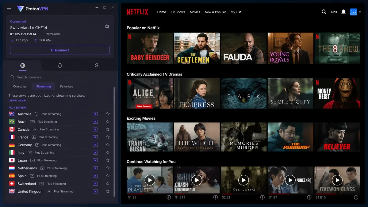Favorite the Spain server star

[x=108, y=176]
